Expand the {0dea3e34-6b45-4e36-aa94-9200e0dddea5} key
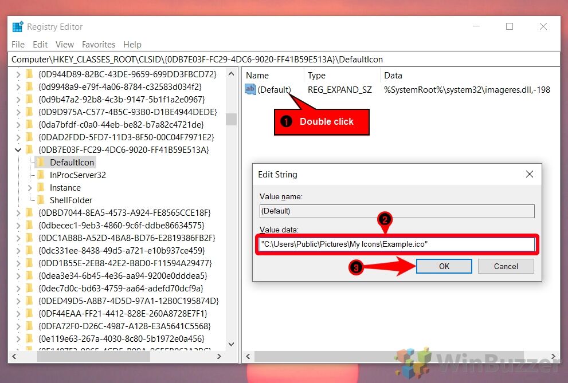The width and height of the screenshot is (568, 383). coord(18,276)
